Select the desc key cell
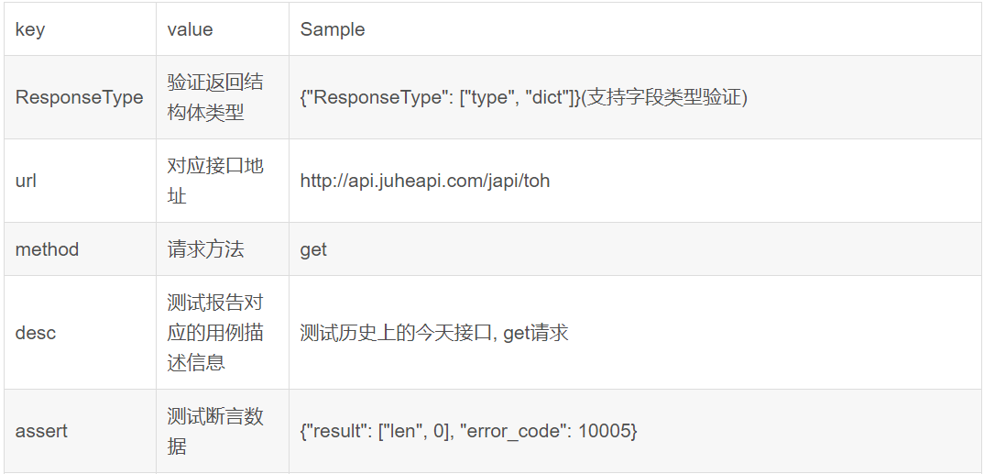Image resolution: width=984 pixels, height=474 pixels. point(36,333)
